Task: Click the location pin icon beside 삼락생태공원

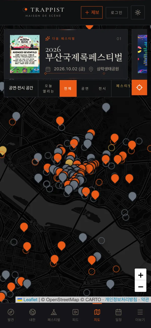Action: click(x=91, y=69)
